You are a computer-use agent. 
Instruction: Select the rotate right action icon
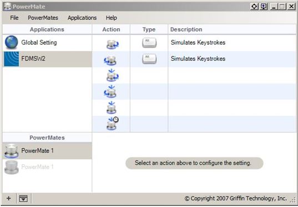(x=112, y=44)
